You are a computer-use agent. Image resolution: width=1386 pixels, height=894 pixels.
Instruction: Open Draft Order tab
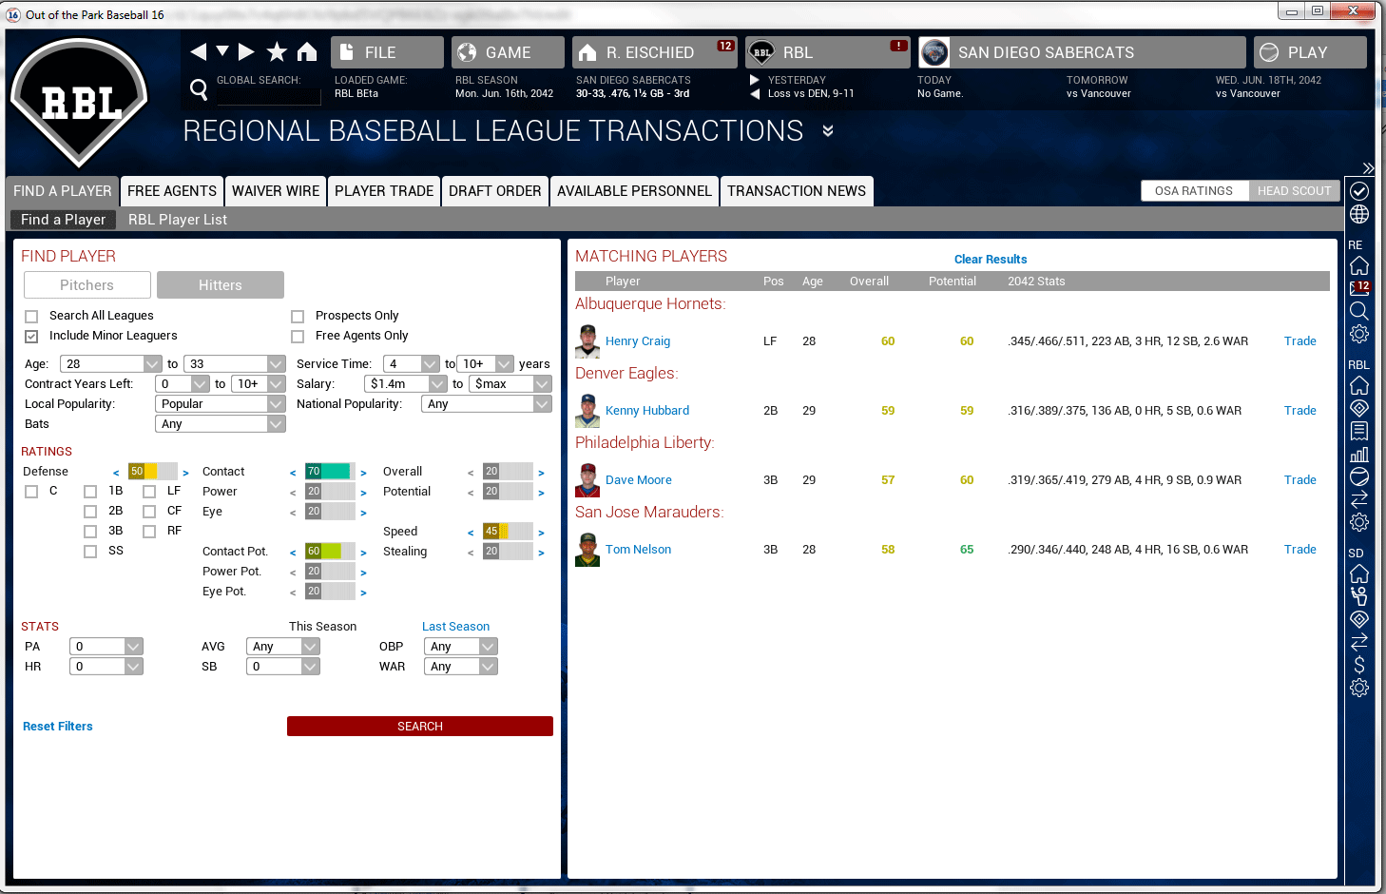(x=495, y=191)
